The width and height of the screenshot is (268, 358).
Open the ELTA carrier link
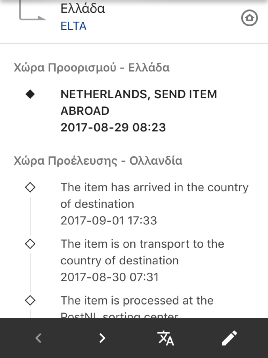click(73, 26)
